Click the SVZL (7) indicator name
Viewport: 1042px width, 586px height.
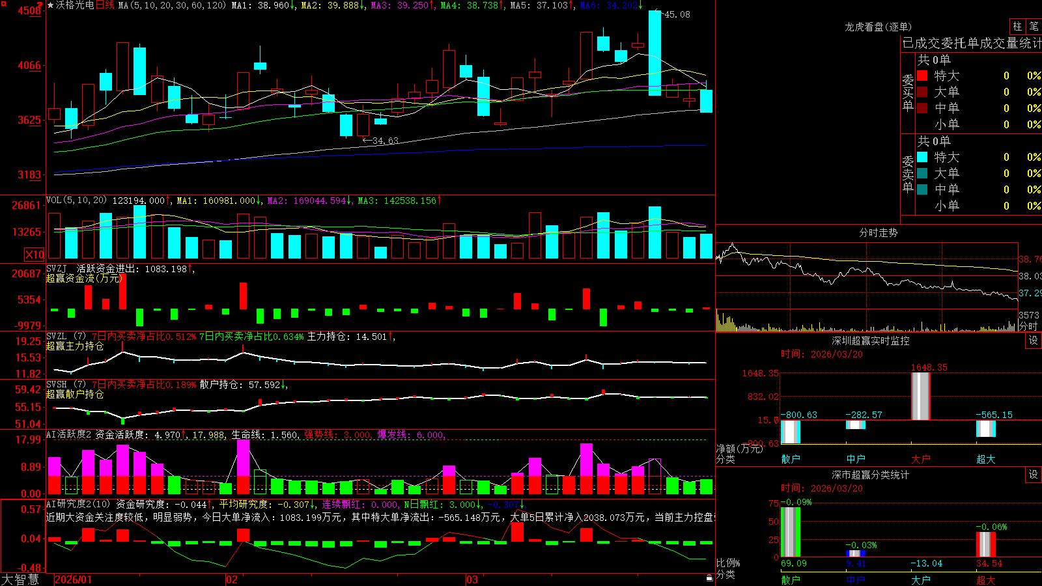point(66,337)
